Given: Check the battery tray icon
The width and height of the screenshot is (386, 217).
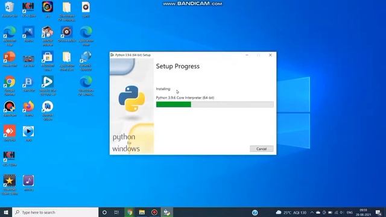Looking at the screenshot, I should (330, 212).
